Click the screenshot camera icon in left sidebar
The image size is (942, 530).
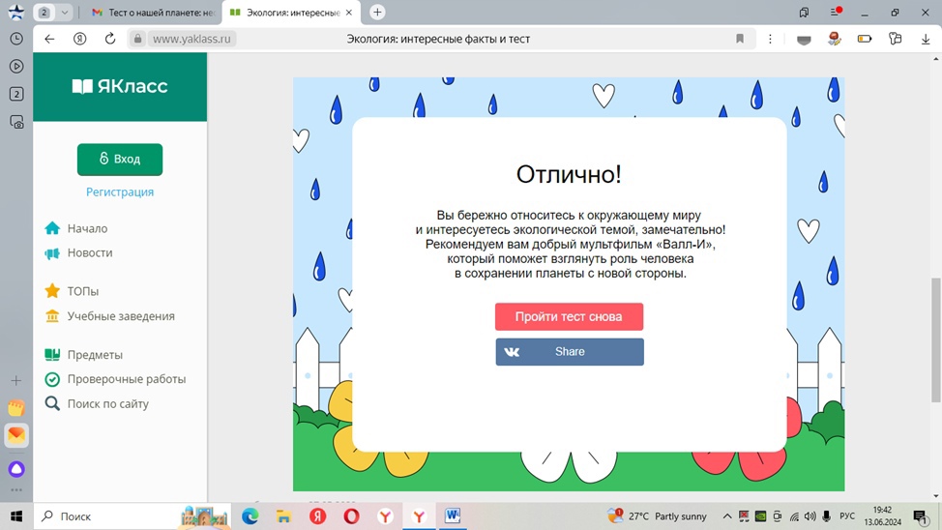(x=16, y=122)
